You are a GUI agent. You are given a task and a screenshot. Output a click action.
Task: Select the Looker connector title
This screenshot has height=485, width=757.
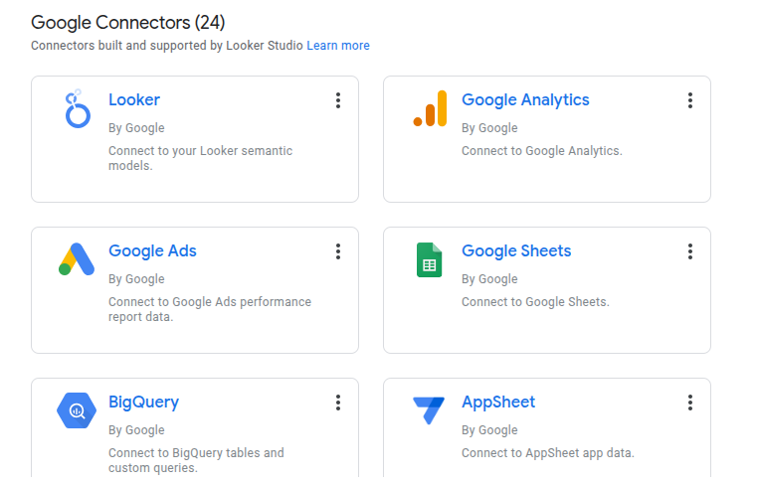(x=134, y=99)
